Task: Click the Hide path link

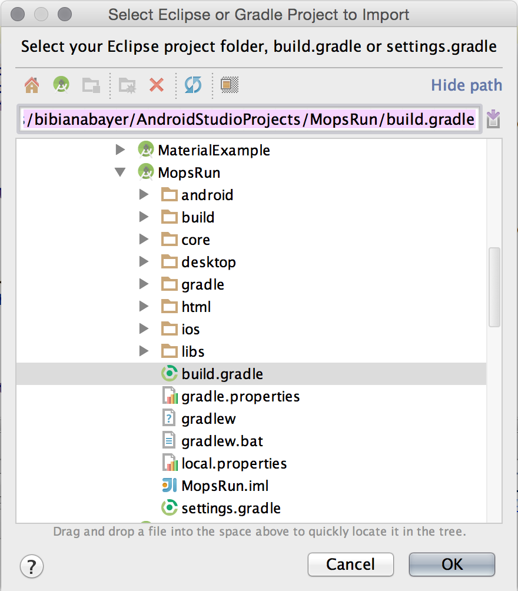Action: click(x=466, y=85)
